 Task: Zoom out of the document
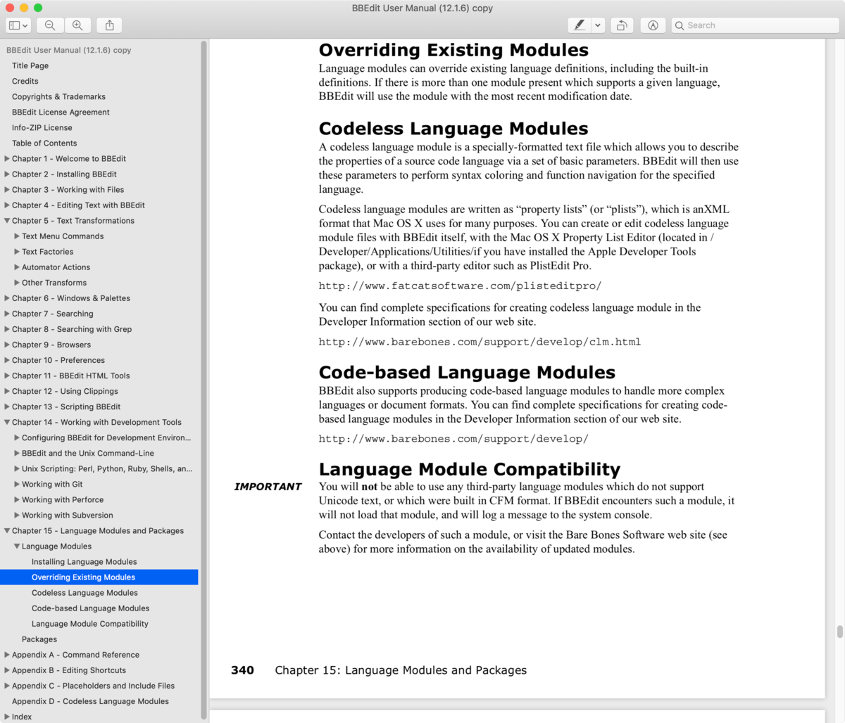(49, 25)
